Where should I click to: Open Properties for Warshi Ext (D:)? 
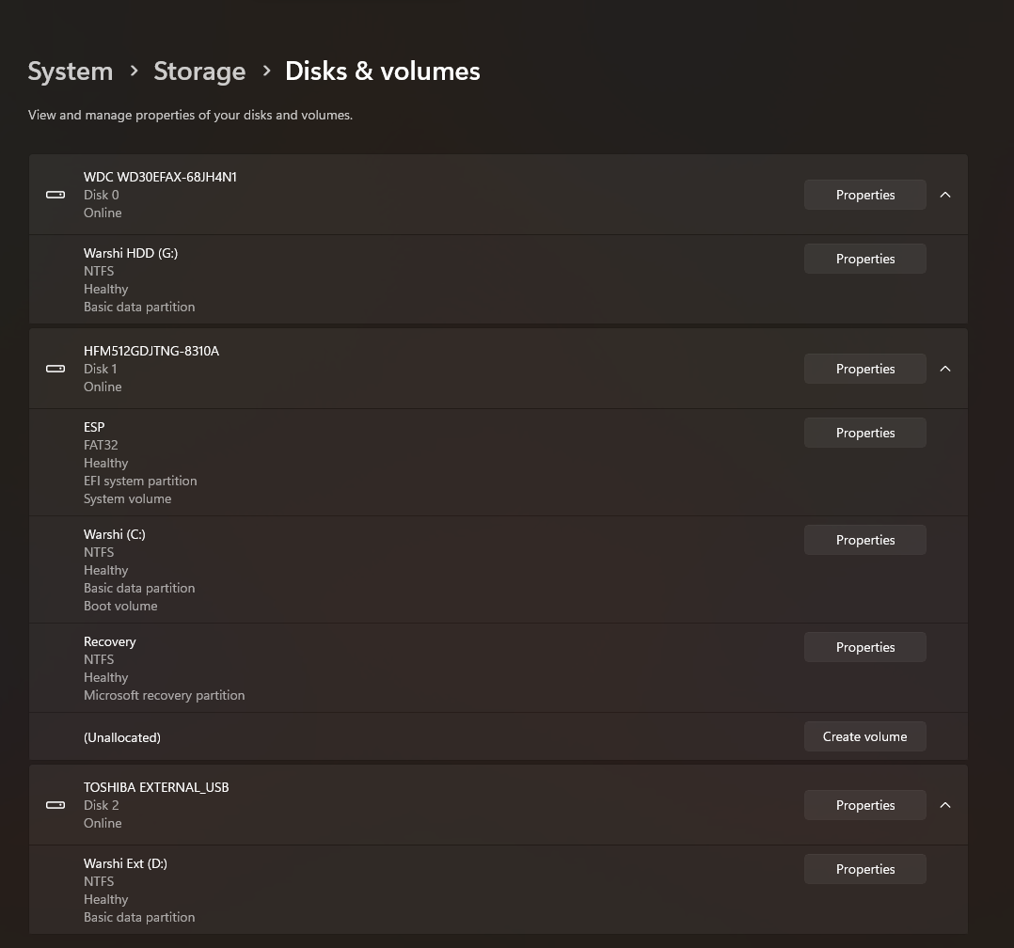[864, 869]
